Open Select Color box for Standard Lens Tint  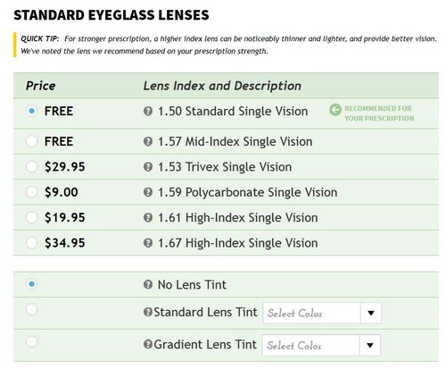(x=322, y=313)
